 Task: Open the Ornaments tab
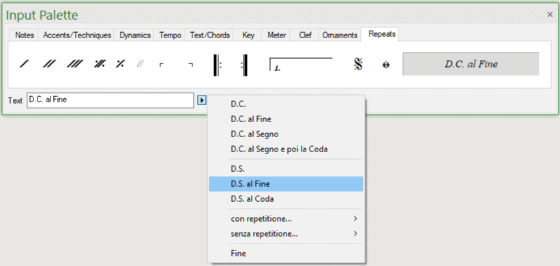(x=340, y=35)
